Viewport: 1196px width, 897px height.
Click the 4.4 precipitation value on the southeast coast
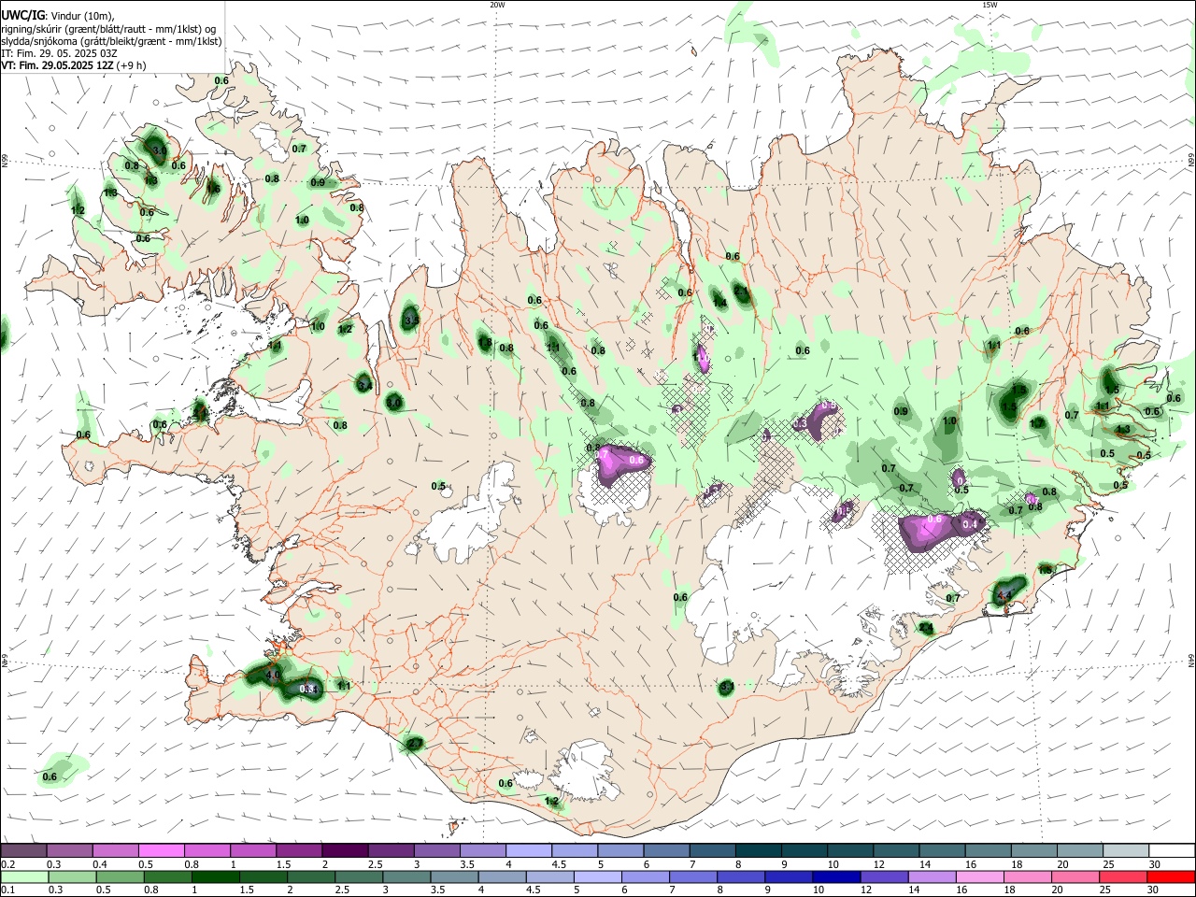click(1004, 594)
